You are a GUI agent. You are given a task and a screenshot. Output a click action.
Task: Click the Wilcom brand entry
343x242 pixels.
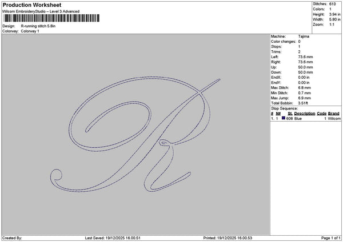[x=334, y=119]
